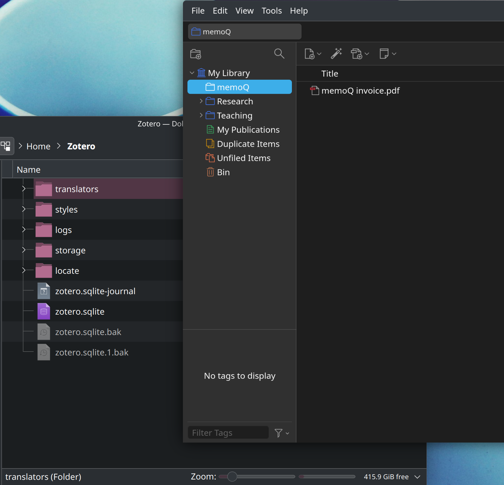The width and height of the screenshot is (504, 485).
Task: Click the New Note icon
Action: click(x=384, y=54)
